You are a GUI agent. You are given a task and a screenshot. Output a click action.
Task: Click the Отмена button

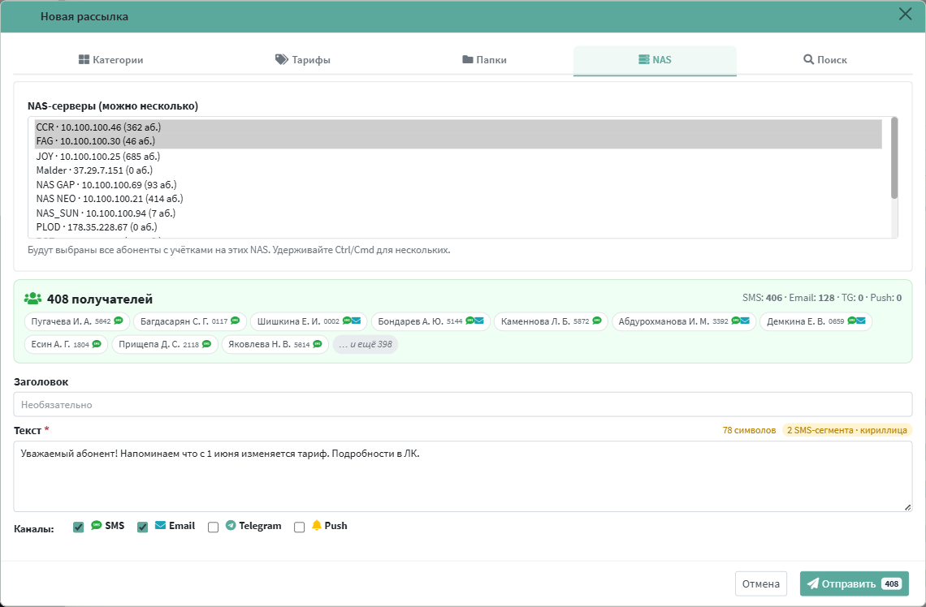pos(760,584)
